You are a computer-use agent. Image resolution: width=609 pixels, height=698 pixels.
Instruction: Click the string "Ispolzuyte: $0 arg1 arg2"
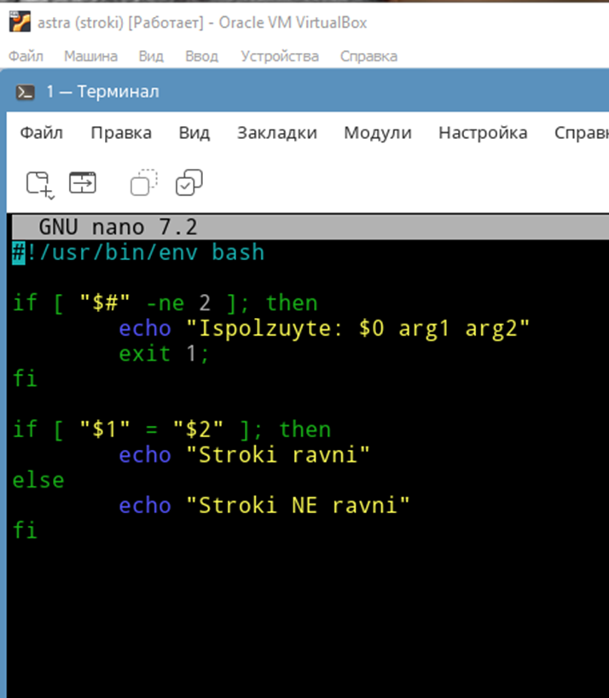[357, 329]
